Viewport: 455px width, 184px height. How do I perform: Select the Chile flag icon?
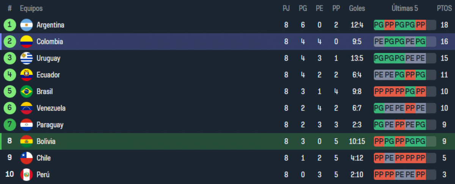27,158
